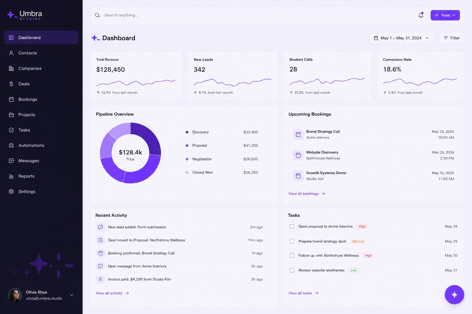472x314 pixels.
Task: Click the icon for Invoice paid activity
Action: 100,279
